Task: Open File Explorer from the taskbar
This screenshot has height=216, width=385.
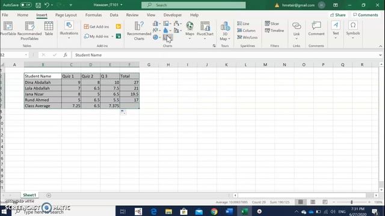Action: click(168, 211)
